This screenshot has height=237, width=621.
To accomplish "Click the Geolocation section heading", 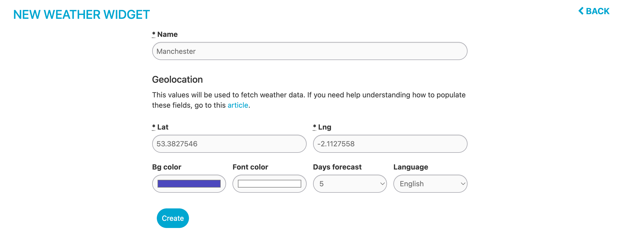I will (177, 79).
